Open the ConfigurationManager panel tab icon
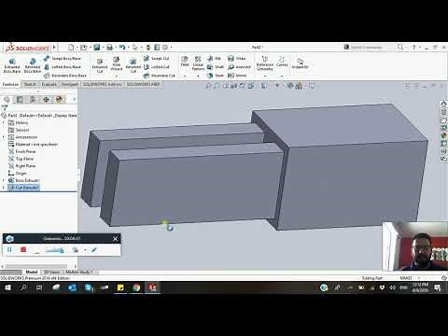 coord(33,100)
